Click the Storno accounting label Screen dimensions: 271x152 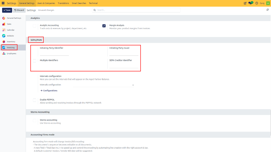[49, 120]
